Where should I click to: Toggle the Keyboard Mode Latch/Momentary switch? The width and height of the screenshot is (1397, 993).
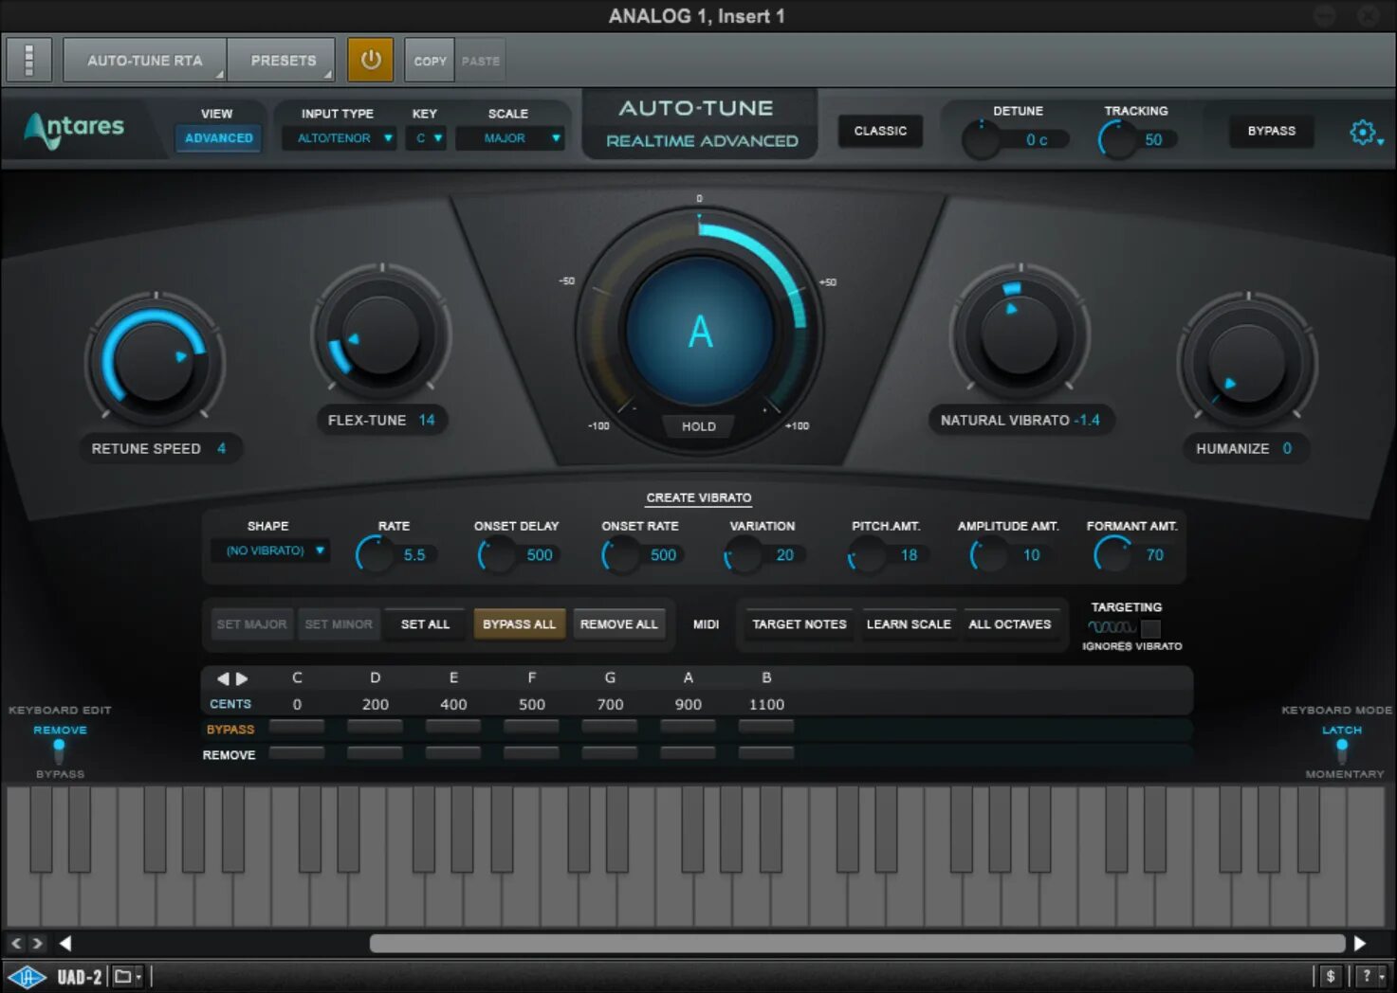(1342, 750)
